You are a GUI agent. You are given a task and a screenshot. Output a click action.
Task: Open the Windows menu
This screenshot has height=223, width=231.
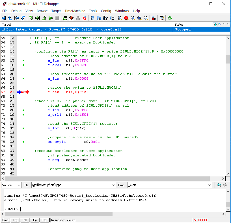[x=122, y=11]
